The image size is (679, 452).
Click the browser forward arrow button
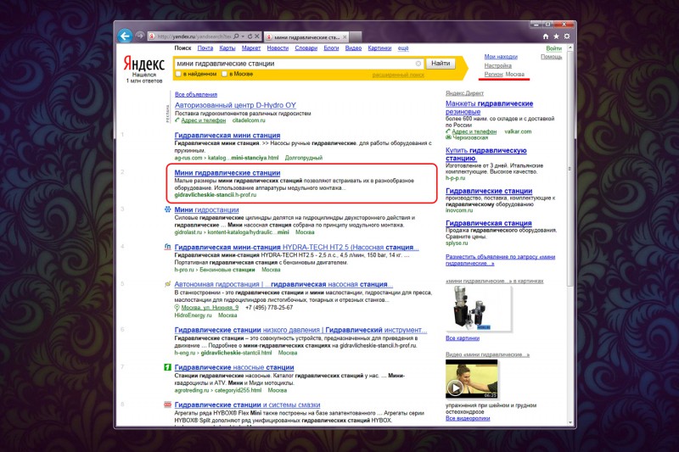139,36
